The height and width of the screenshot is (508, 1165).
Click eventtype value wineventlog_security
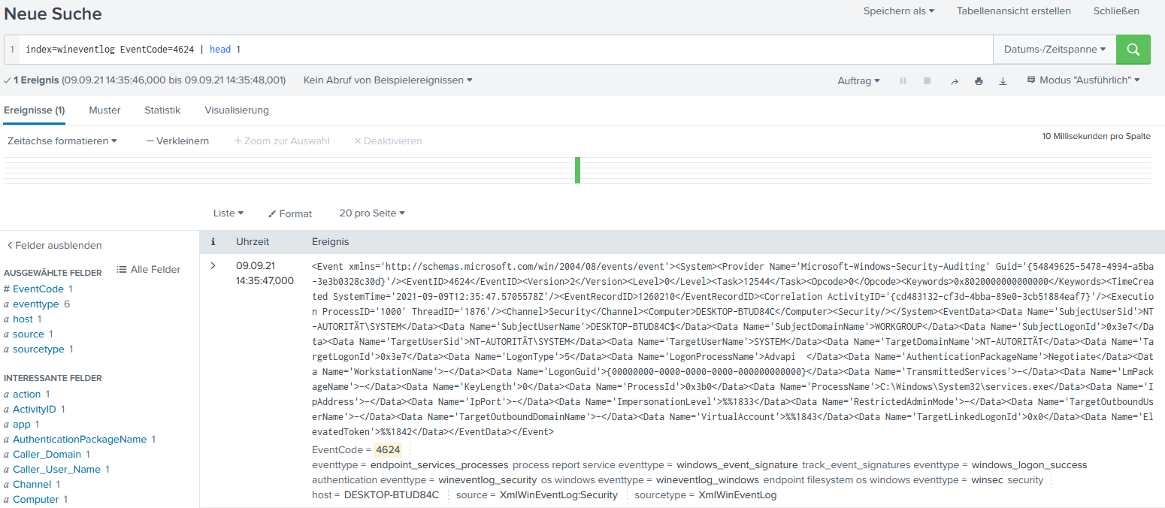click(488, 479)
